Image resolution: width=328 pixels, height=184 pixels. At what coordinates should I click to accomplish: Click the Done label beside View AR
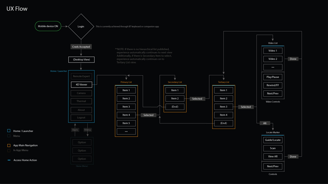pyautogui.click(x=293, y=157)
